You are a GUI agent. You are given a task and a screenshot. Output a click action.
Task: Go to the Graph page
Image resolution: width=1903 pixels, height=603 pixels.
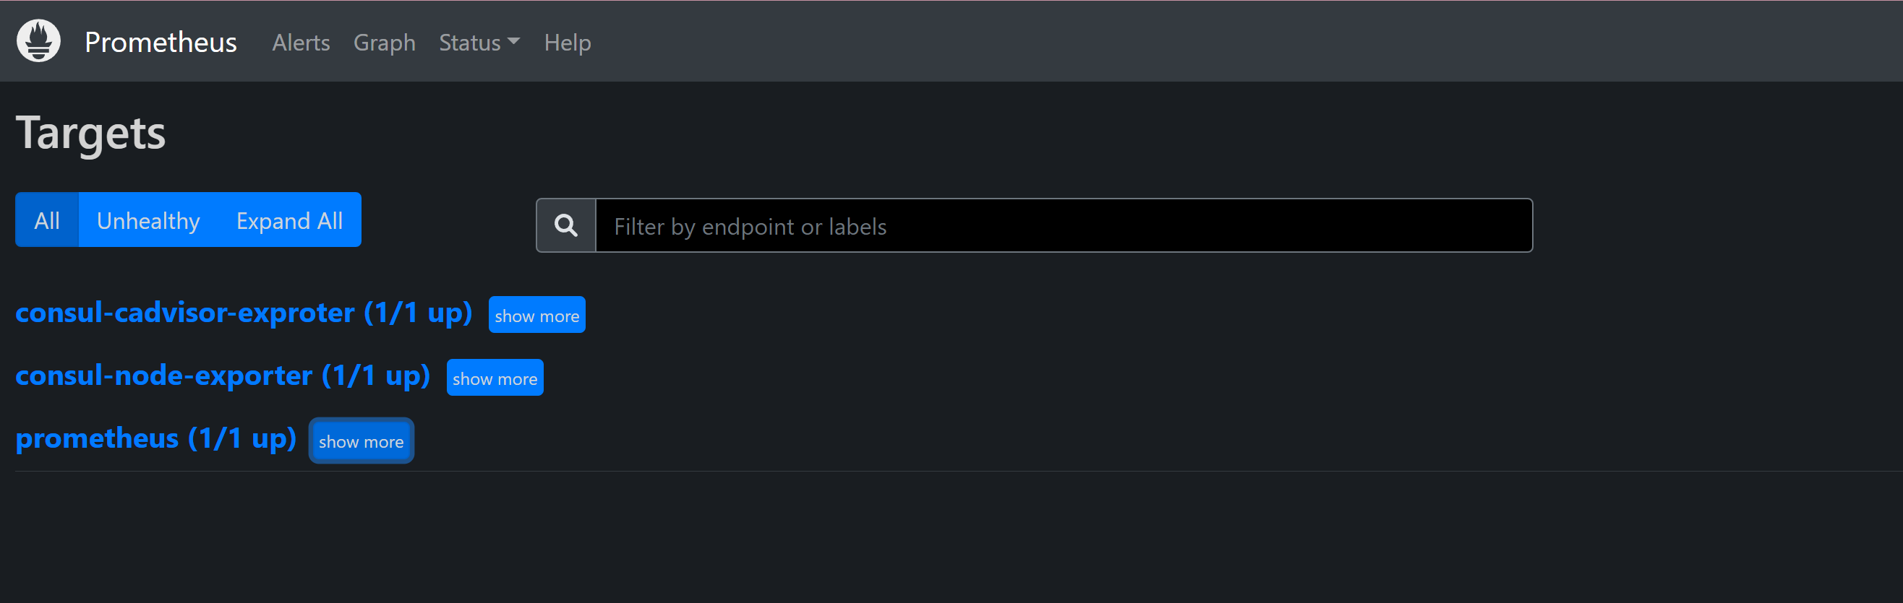[384, 43]
